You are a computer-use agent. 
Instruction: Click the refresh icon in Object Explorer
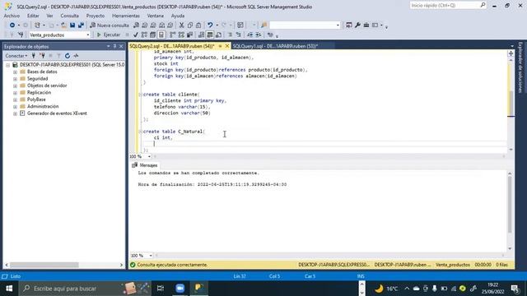[68, 56]
